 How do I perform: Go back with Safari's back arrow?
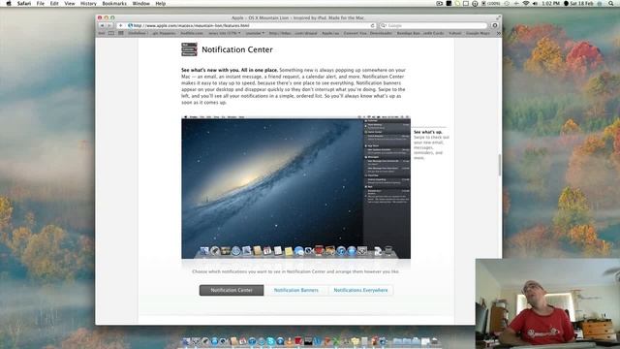pos(102,25)
